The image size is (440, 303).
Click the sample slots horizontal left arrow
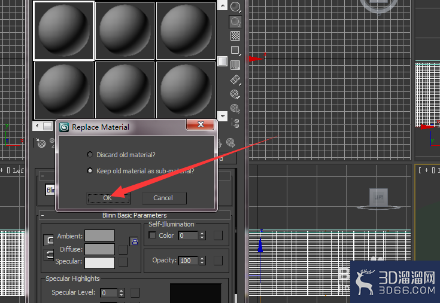[x=37, y=126]
